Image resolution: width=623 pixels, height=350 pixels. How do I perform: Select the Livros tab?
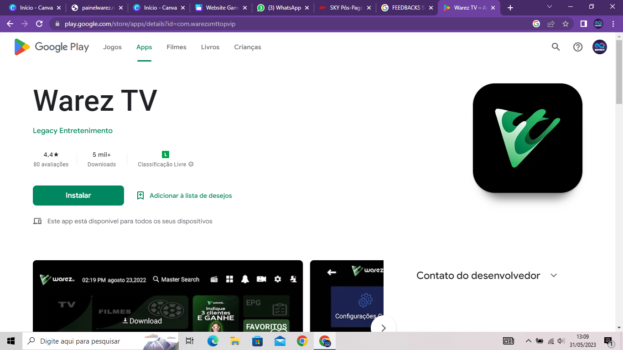coord(210,47)
